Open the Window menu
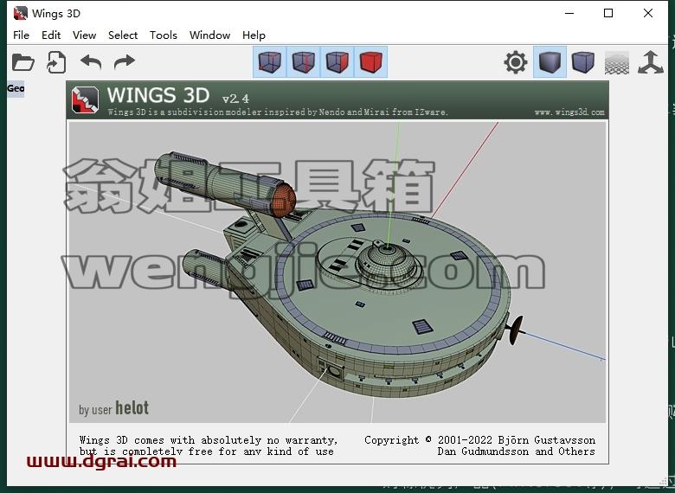 tap(209, 35)
